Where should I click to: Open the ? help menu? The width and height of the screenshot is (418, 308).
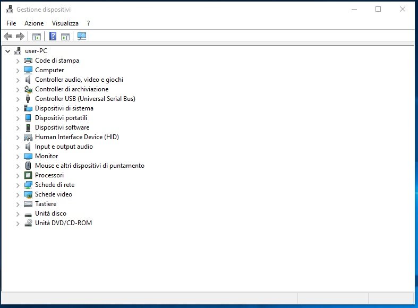(x=88, y=23)
